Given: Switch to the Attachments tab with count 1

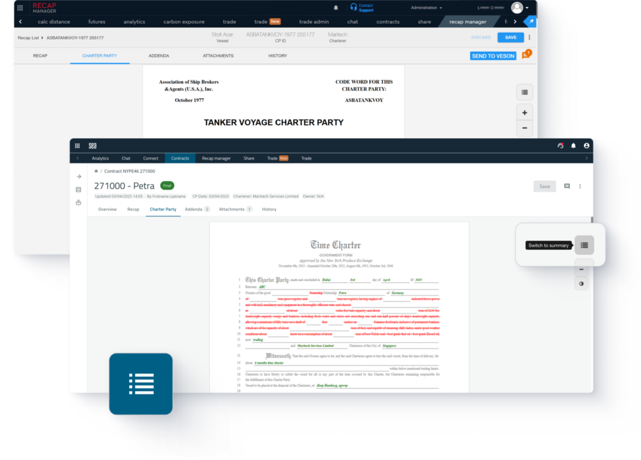Looking at the screenshot, I should point(235,210).
